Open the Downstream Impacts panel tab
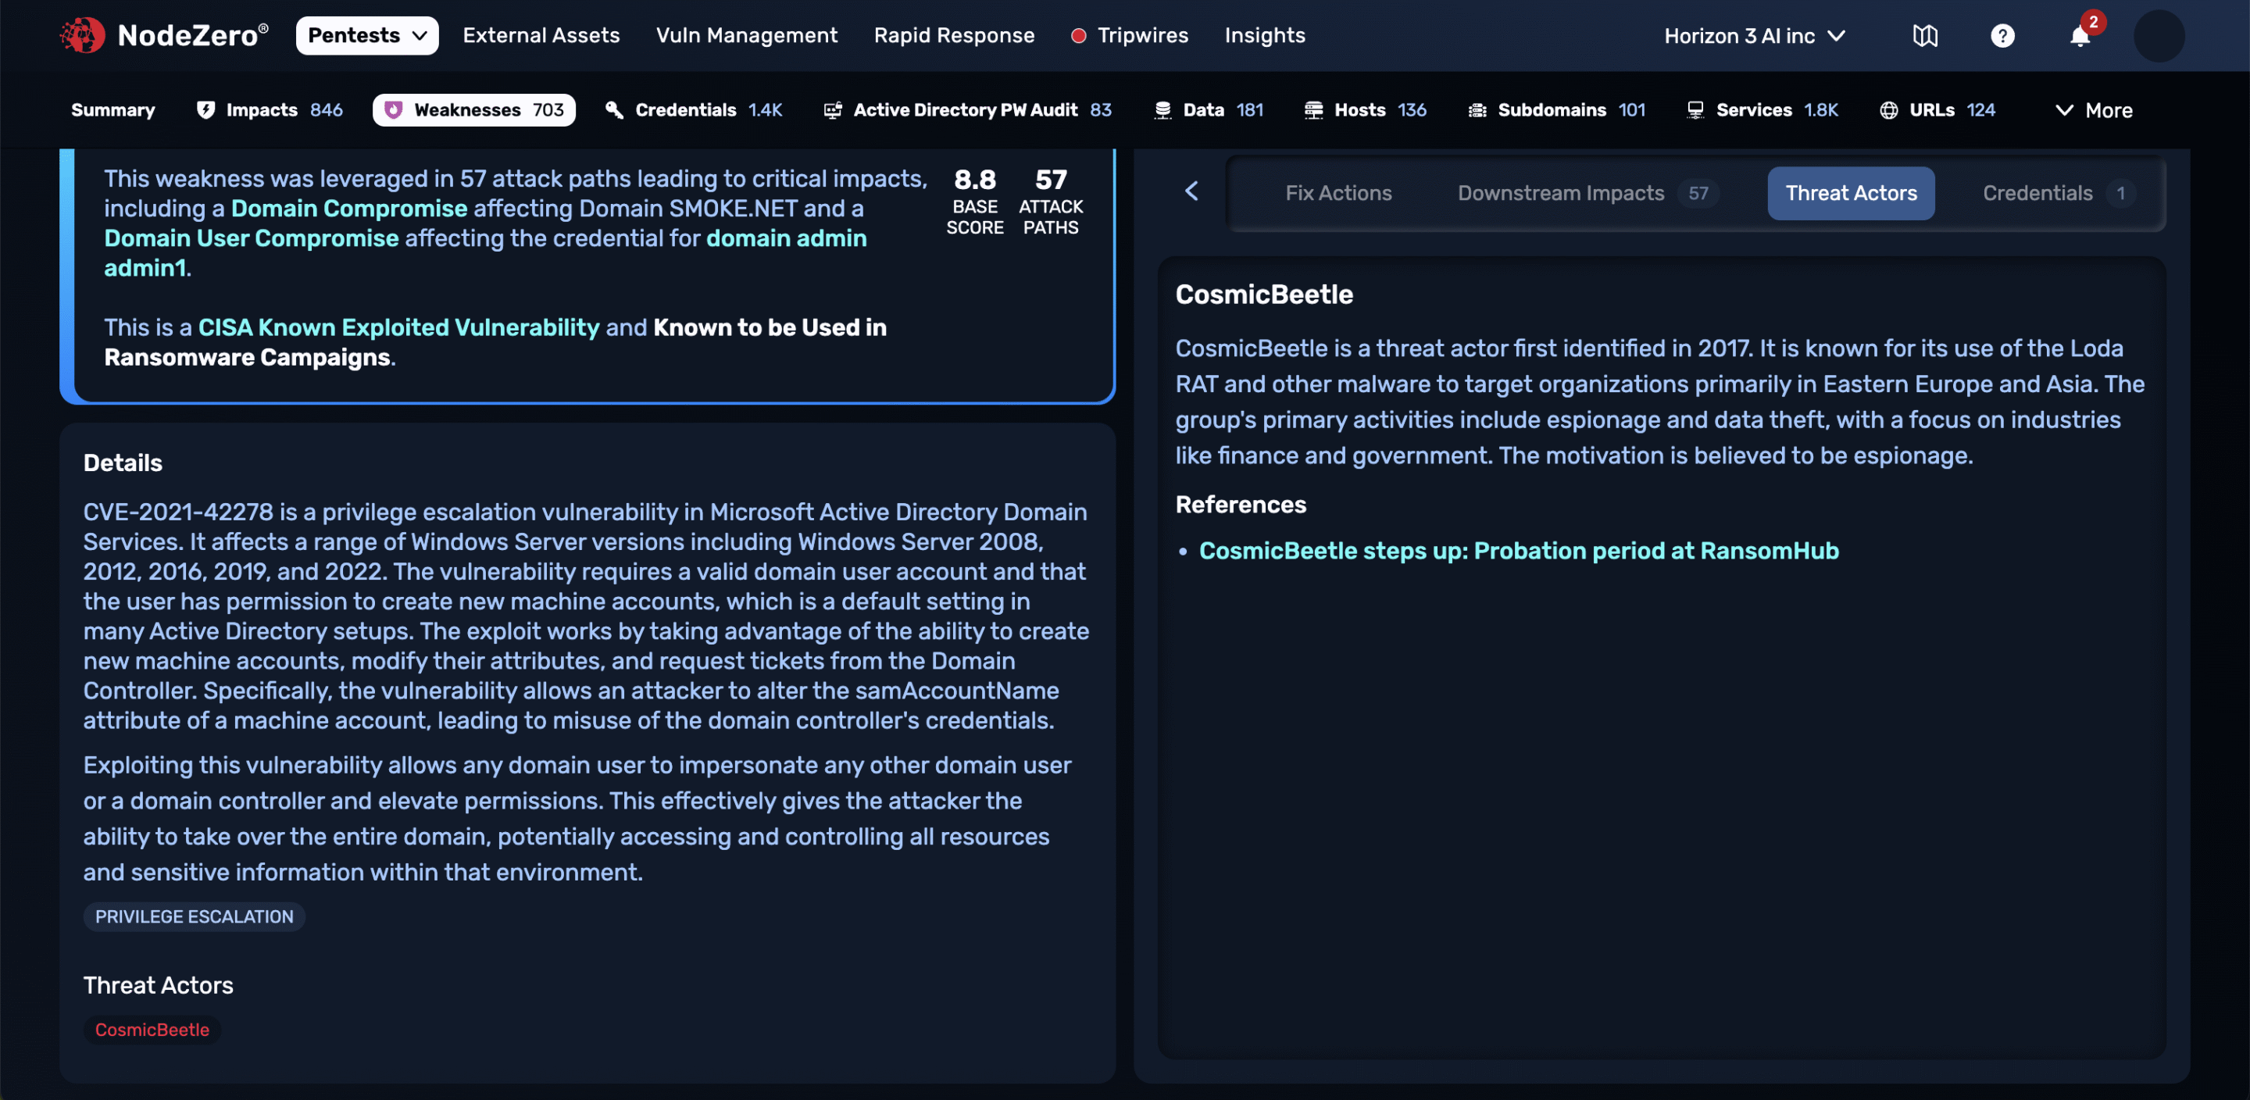 tap(1588, 193)
